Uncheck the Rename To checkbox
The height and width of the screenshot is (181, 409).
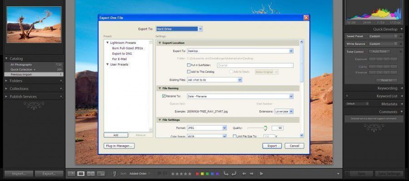[164, 96]
